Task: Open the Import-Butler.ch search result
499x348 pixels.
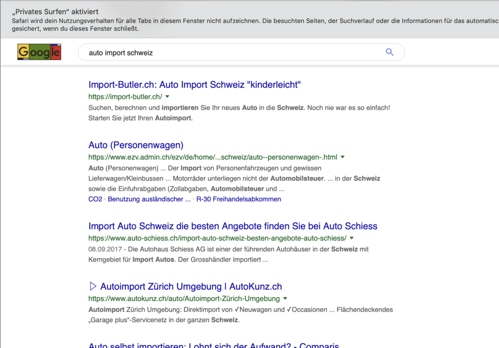Action: [x=194, y=84]
